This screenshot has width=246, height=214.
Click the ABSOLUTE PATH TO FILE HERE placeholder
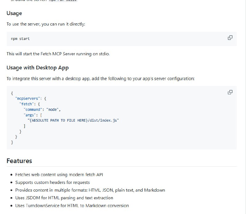click(58, 120)
